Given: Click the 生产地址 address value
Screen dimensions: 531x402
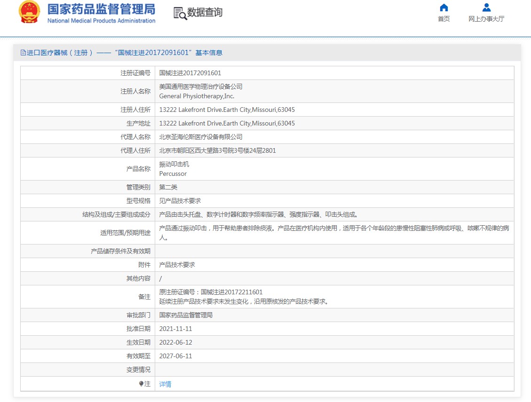Looking at the screenshot, I should coord(227,123).
